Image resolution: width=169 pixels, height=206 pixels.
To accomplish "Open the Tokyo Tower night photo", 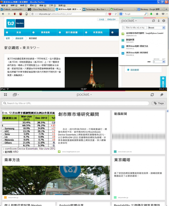I will point(92,72).
